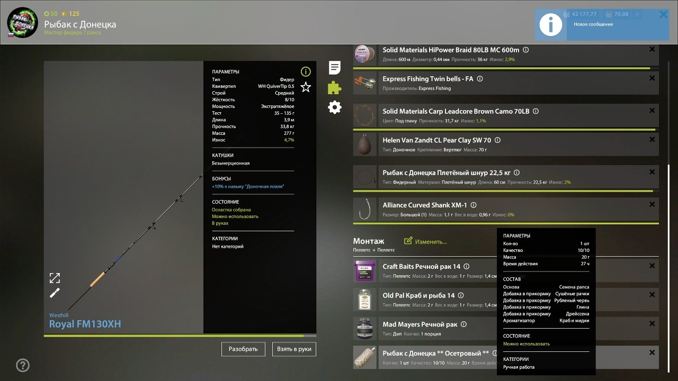Click the Изменить... link next to Монтаж
Image resolution: width=678 pixels, height=381 pixels.
pyautogui.click(x=425, y=241)
